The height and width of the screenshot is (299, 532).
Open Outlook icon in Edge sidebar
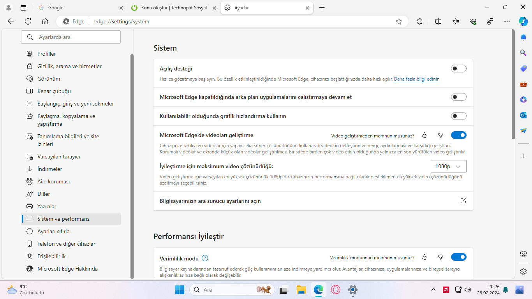pos(523,115)
